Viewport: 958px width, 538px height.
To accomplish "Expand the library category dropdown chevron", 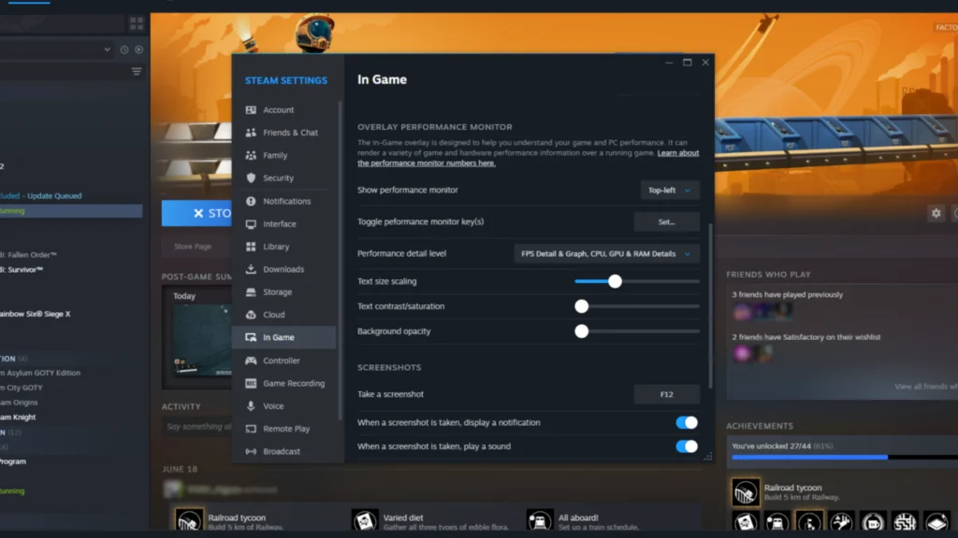I will [x=107, y=50].
